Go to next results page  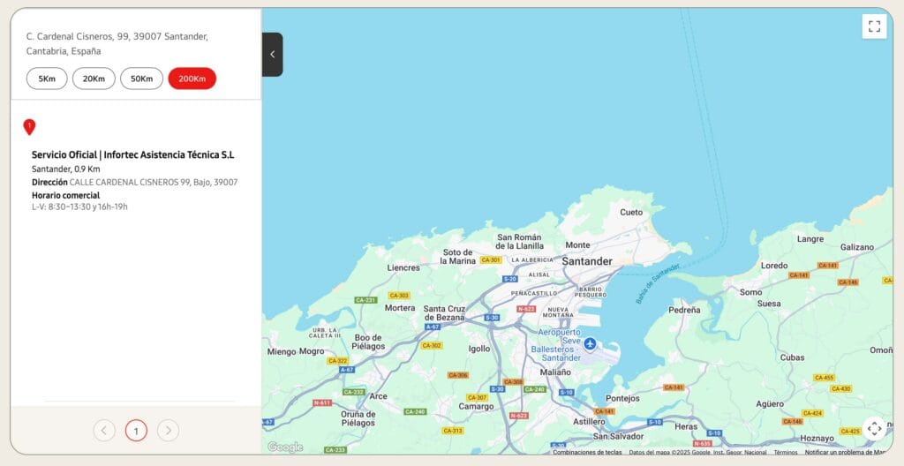(168, 431)
